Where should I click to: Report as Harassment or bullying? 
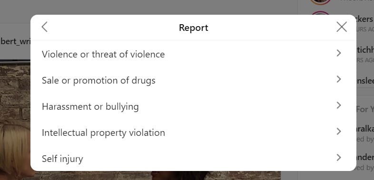pyautogui.click(x=194, y=106)
